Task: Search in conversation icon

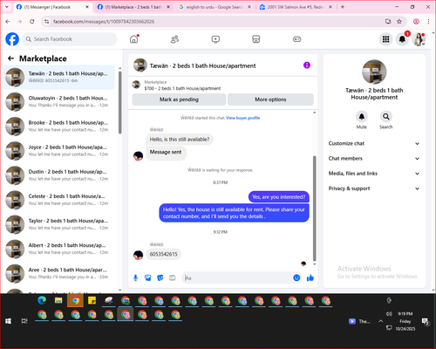Action: point(386,117)
